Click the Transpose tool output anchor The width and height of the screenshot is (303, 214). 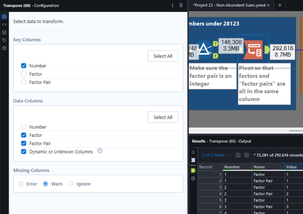coord(267,49)
